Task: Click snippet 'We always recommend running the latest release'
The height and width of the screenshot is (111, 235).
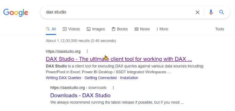Action: click(x=117, y=102)
